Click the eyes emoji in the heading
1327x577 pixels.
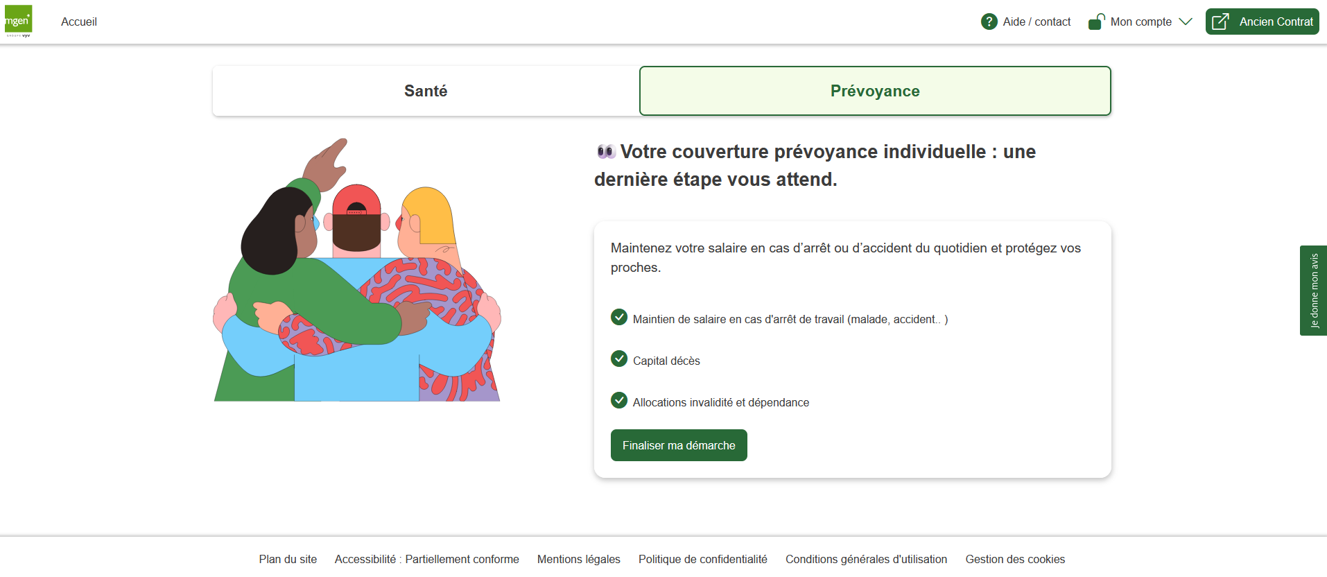606,151
